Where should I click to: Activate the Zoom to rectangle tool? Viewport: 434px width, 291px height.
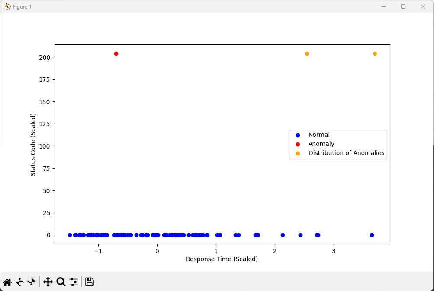(x=61, y=282)
